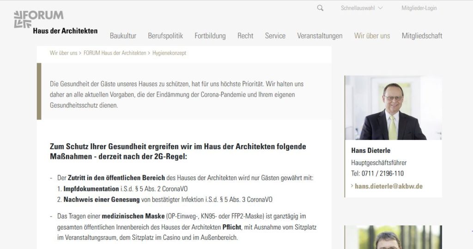Click the Wir über uns breadcrumb

point(64,53)
